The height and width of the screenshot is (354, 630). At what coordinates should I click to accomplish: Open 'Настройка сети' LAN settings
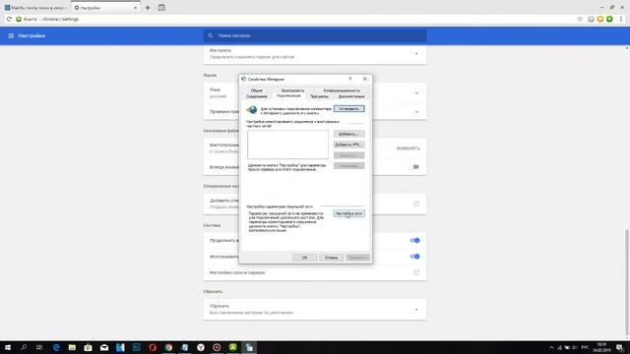pyautogui.click(x=348, y=213)
